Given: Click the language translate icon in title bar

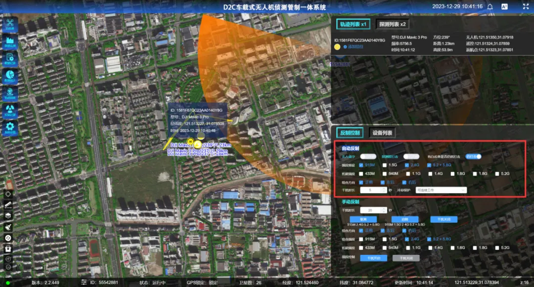Looking at the screenshot, I should pyautogui.click(x=505, y=7).
